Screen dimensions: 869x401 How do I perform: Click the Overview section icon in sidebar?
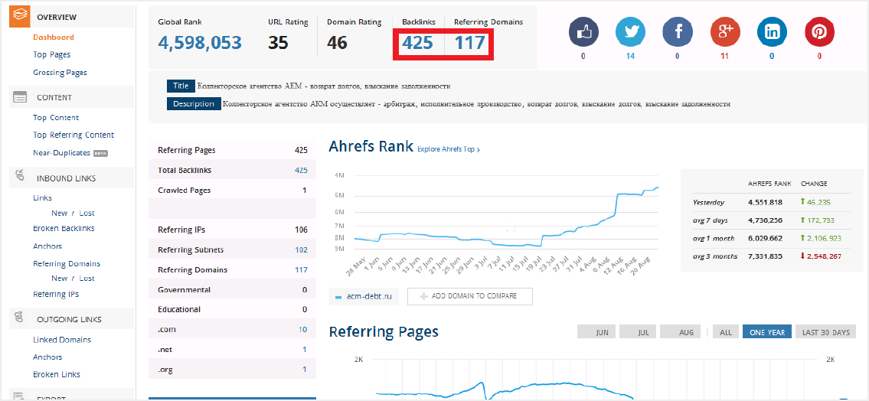click(x=20, y=16)
